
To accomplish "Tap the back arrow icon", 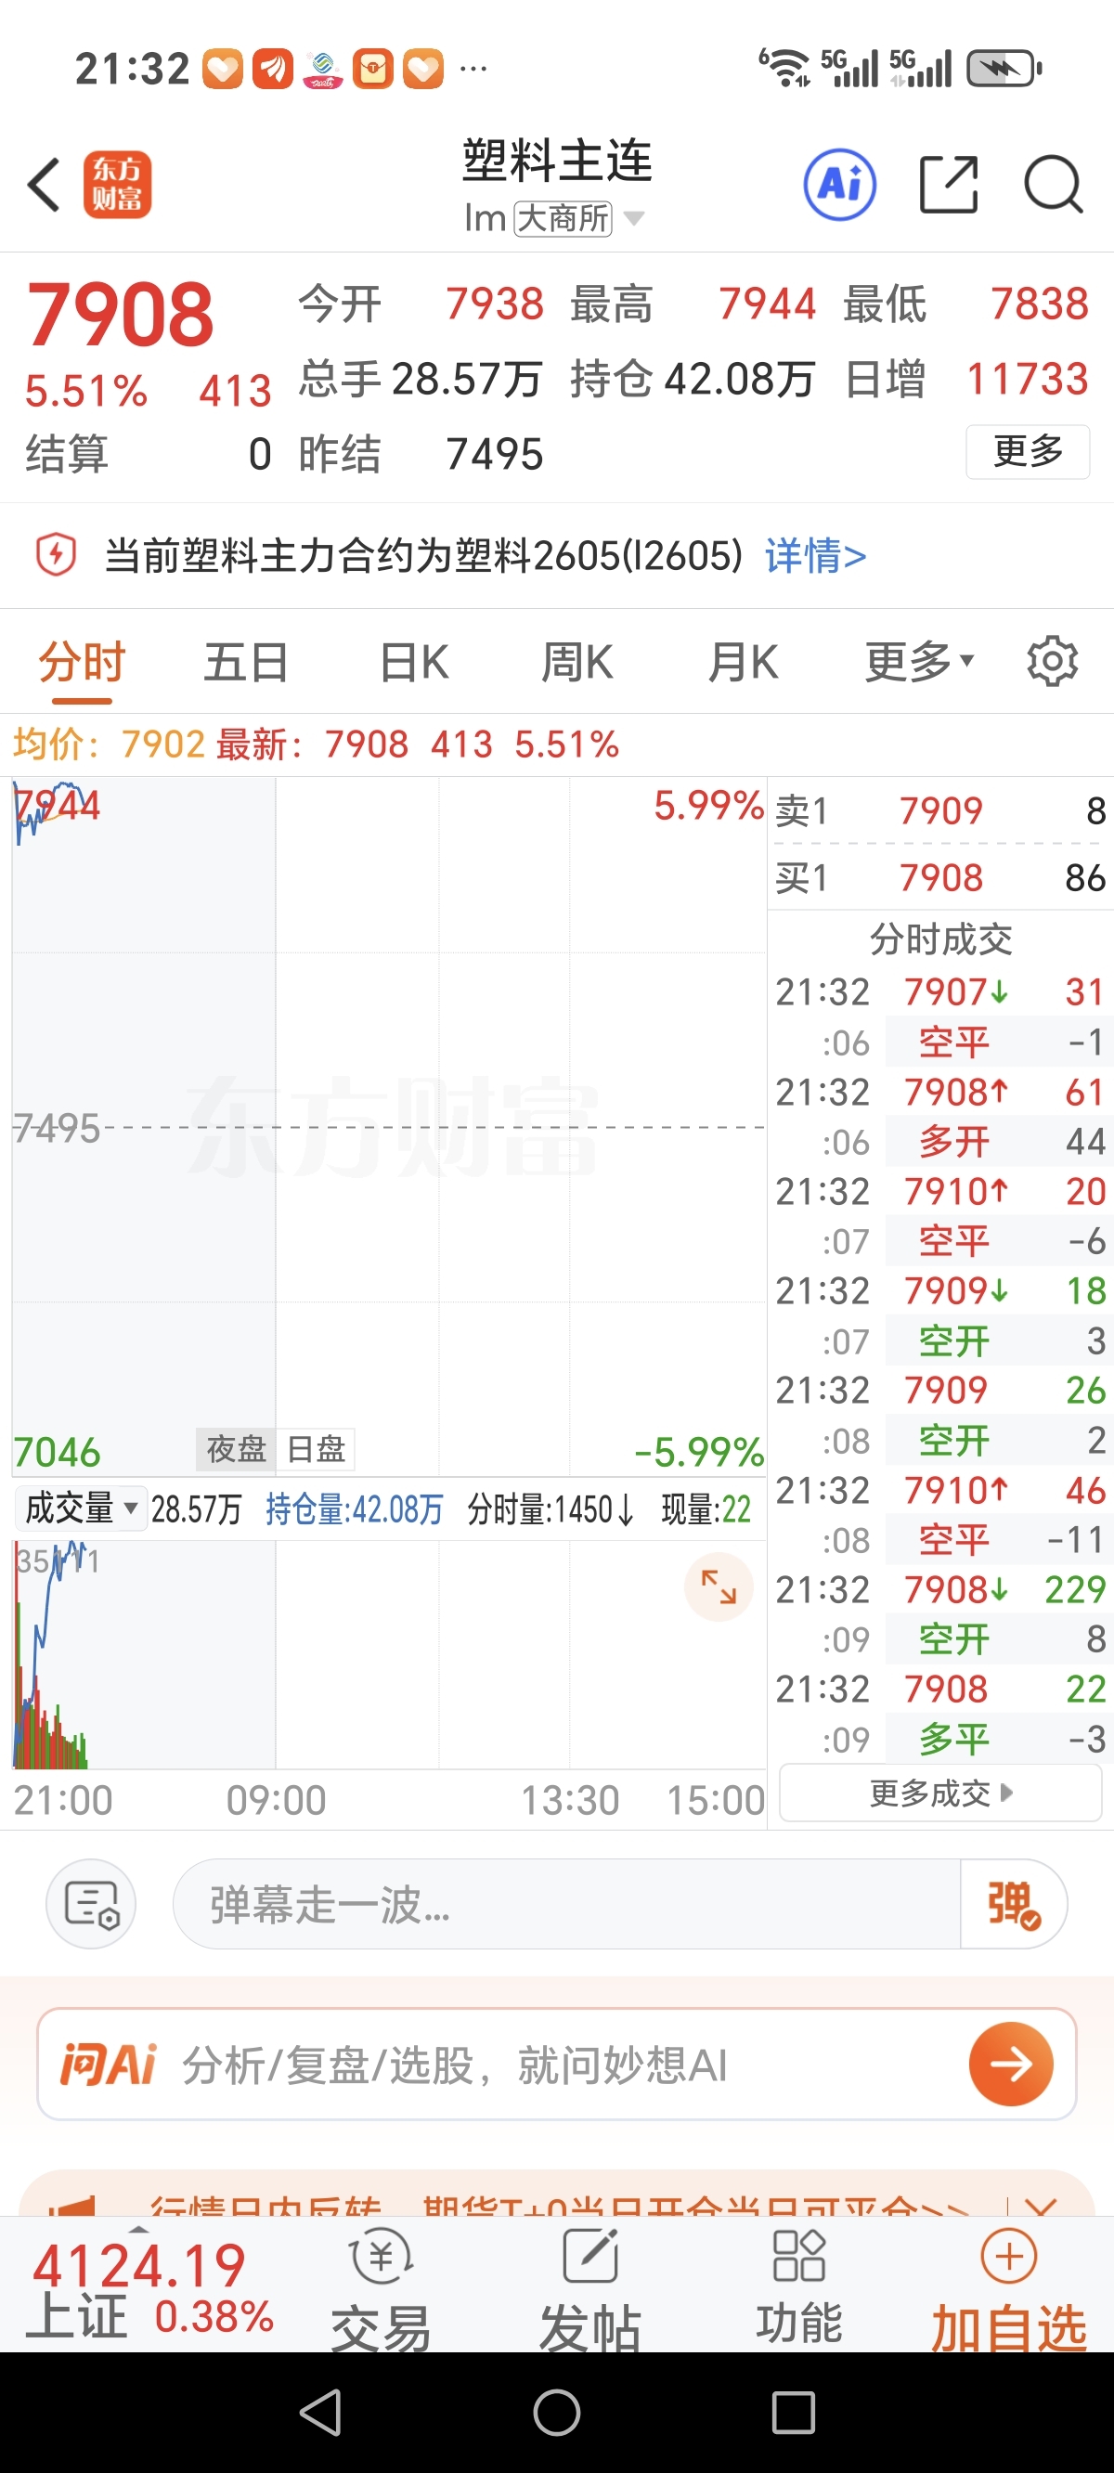I will pyautogui.click(x=45, y=185).
